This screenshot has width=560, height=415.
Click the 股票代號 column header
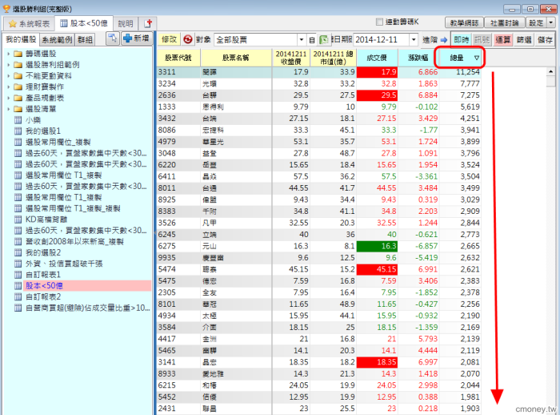point(178,58)
